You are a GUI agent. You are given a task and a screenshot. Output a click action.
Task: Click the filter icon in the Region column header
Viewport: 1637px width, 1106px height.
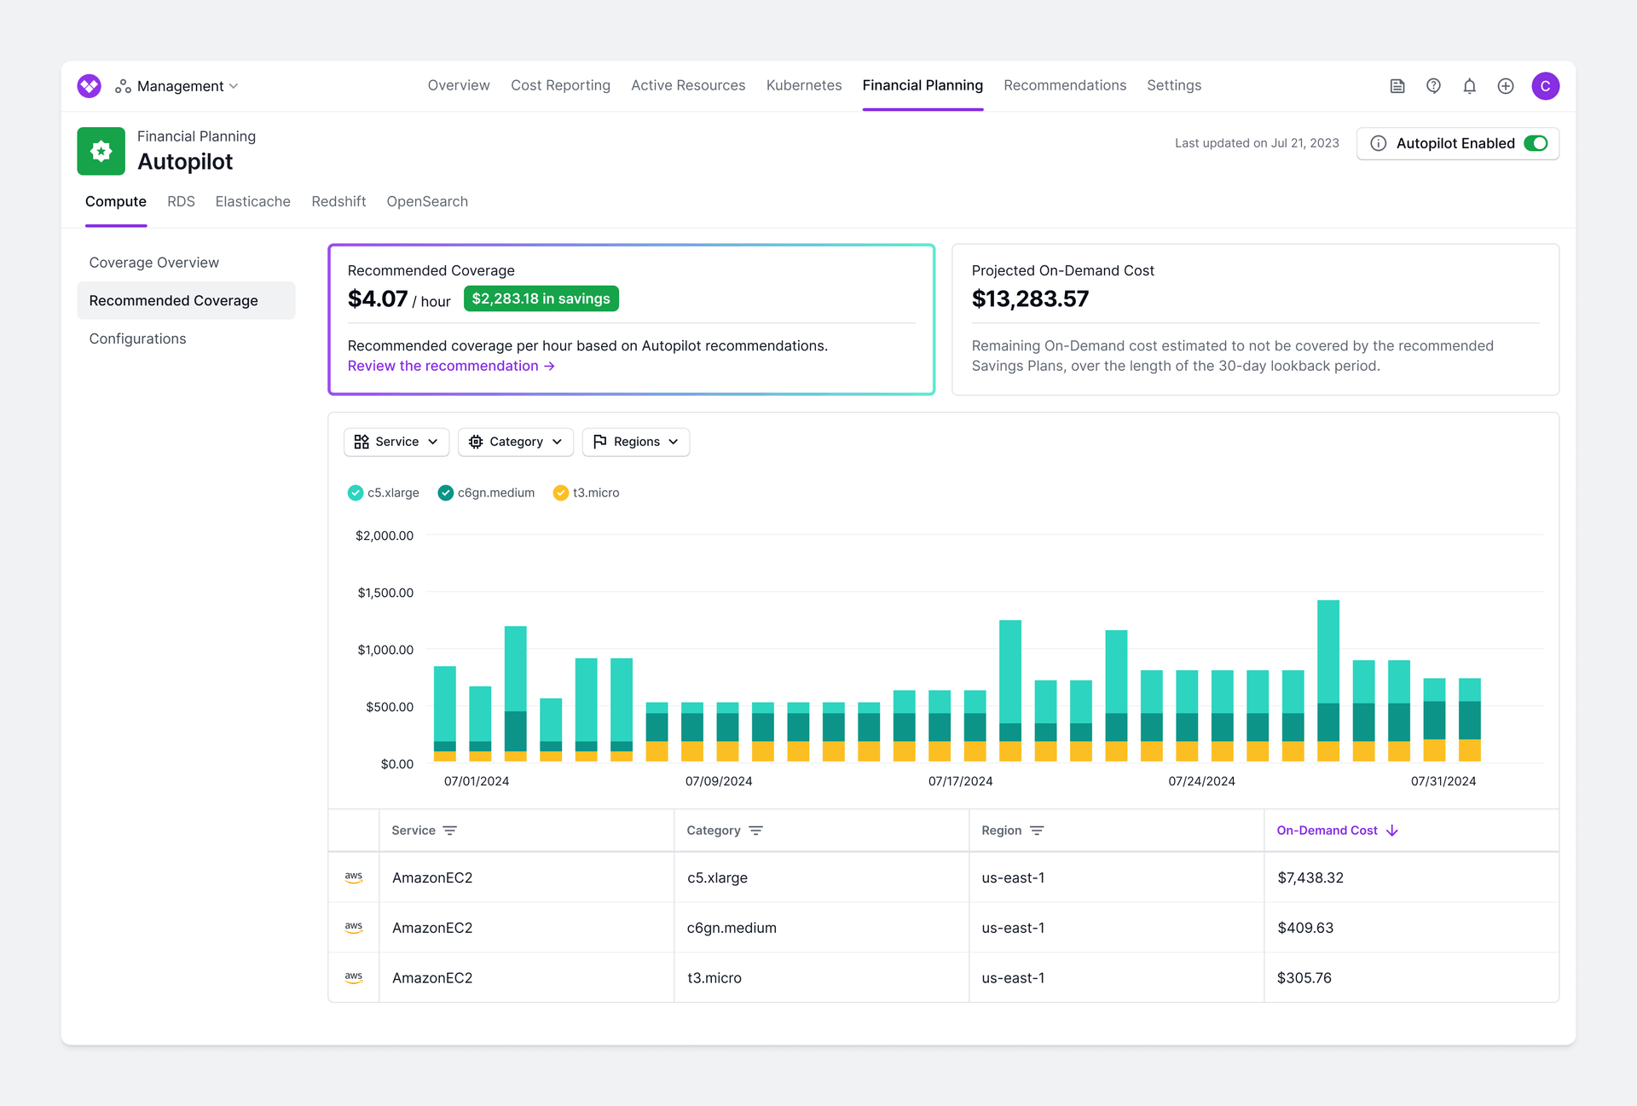(x=1038, y=830)
